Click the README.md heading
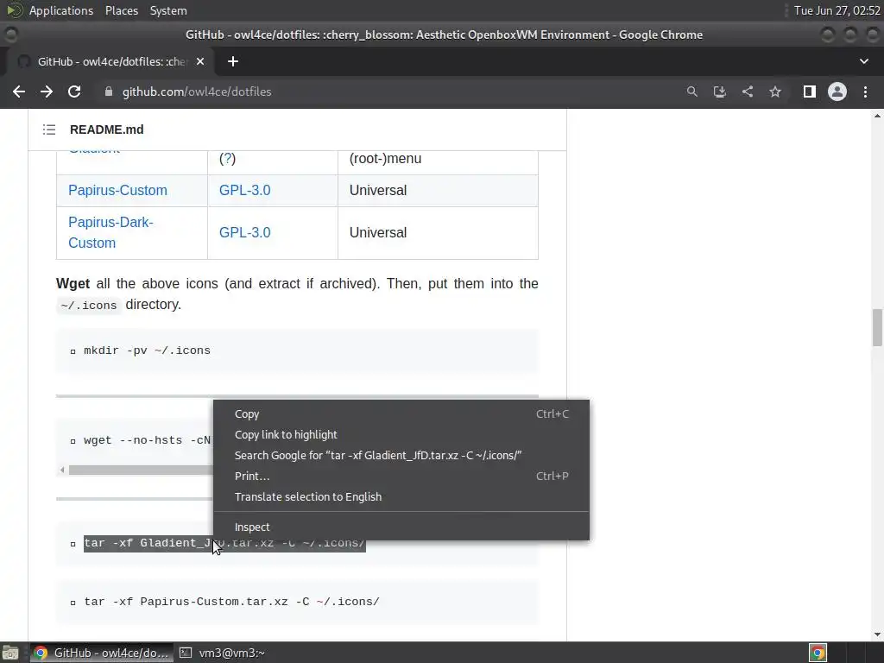This screenshot has width=884, height=663. point(106,129)
